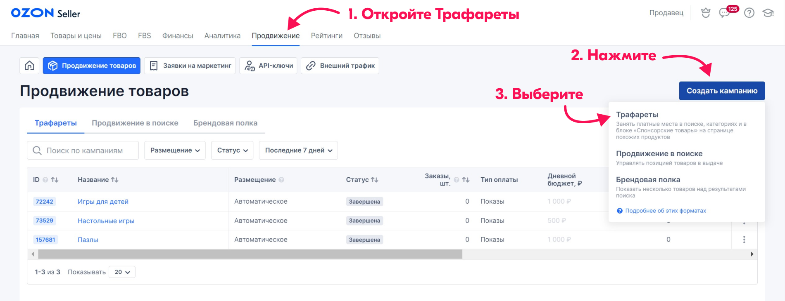Click the OZON Seller logo
The width and height of the screenshot is (785, 301).
(45, 13)
